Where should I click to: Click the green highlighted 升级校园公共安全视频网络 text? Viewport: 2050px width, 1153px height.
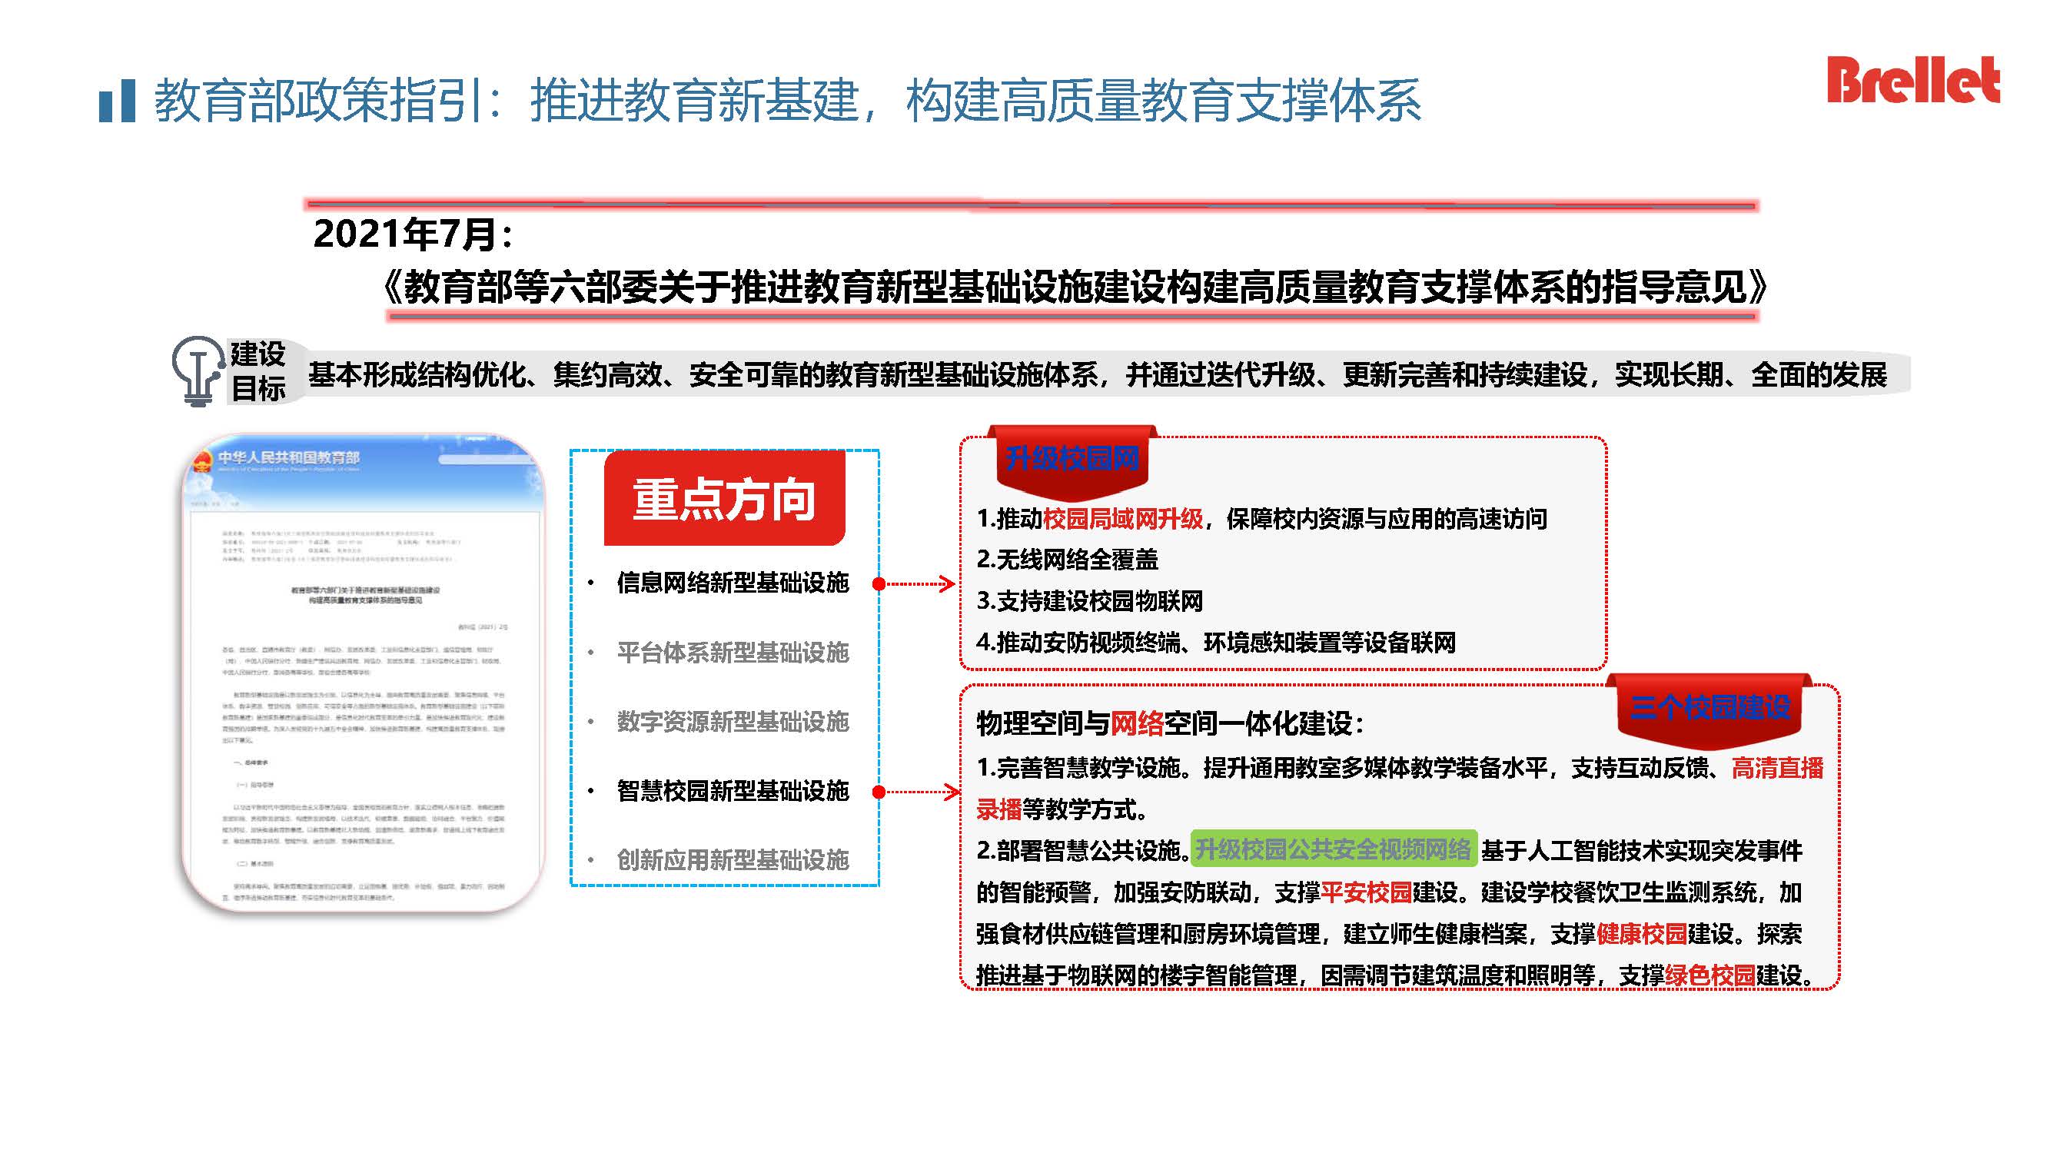(x=1333, y=850)
